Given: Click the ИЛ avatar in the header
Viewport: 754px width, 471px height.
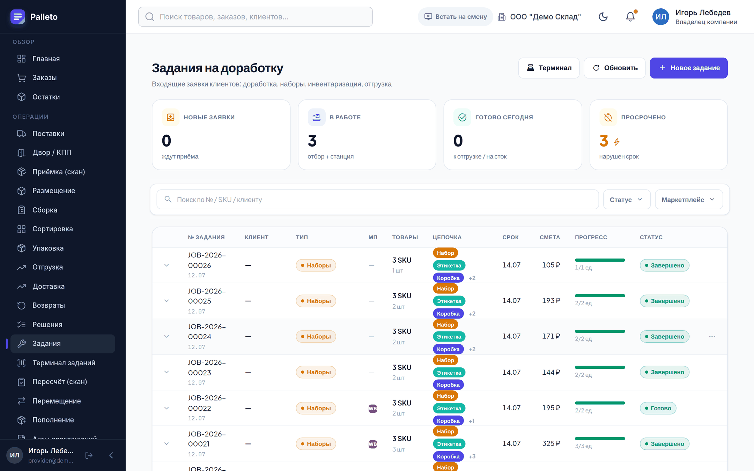Looking at the screenshot, I should tap(660, 17).
